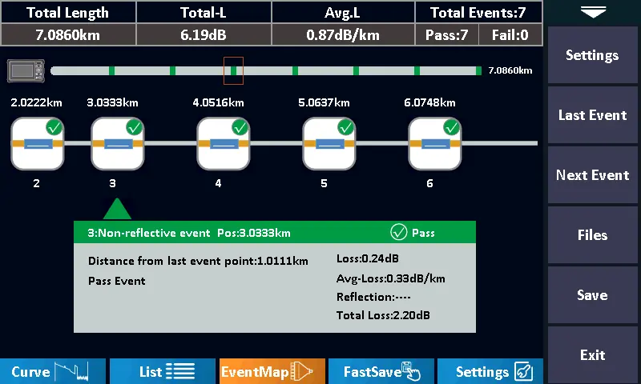Image resolution: width=641 pixels, height=384 pixels.
Task: Click green pass checkmark on event 4
Action: (240, 127)
